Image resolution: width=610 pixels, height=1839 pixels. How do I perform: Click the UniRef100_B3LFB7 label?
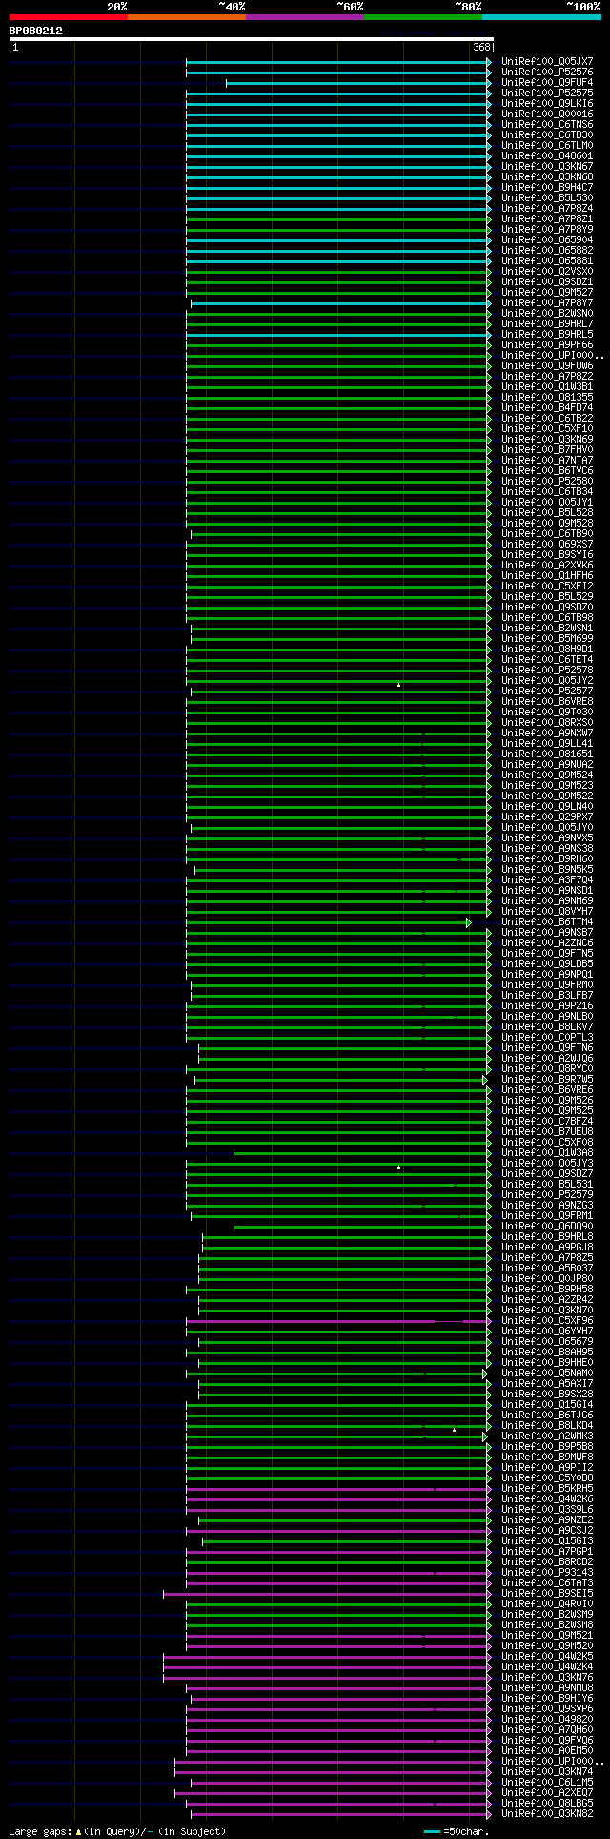(547, 996)
